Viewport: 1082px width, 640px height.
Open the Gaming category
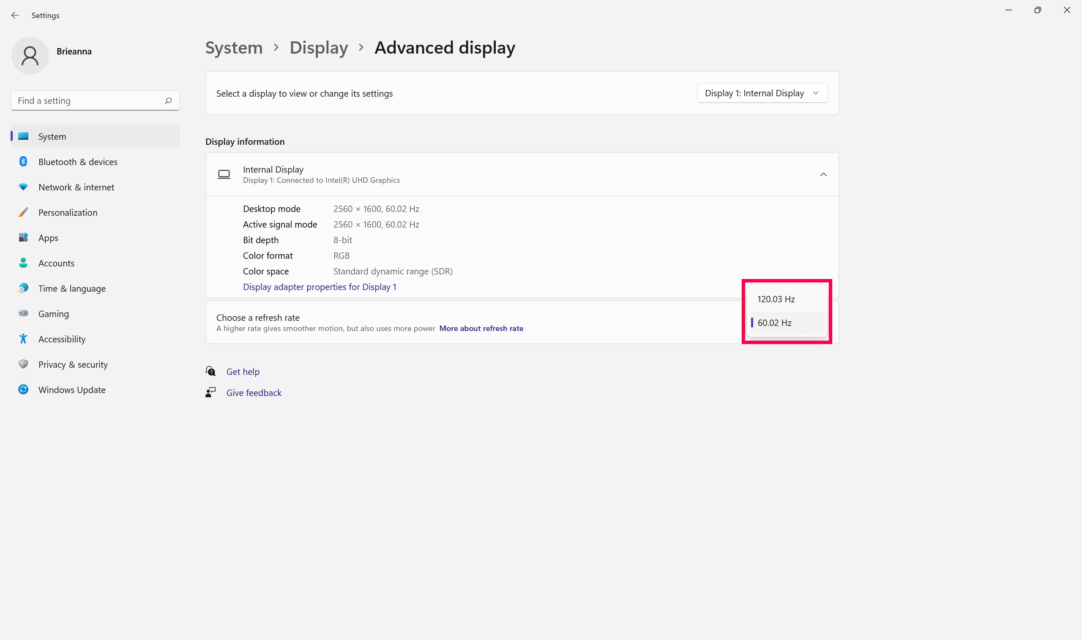pyautogui.click(x=54, y=314)
